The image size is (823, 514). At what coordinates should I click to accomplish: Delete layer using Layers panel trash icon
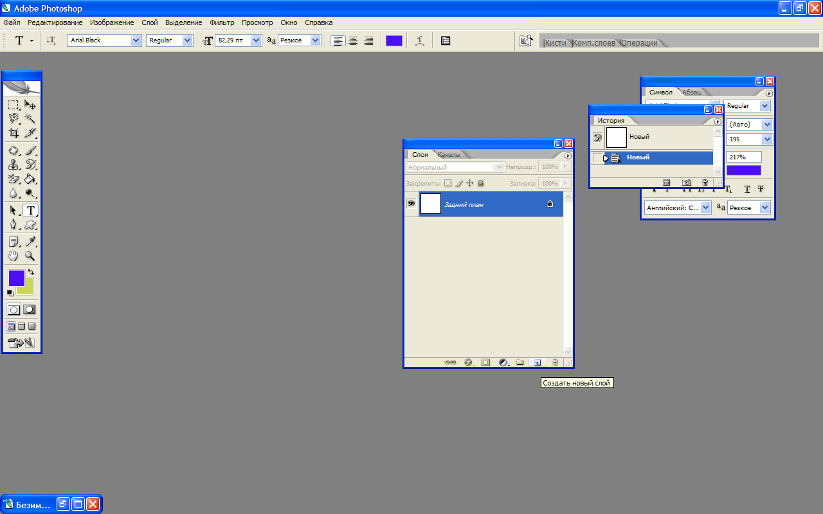coord(554,362)
